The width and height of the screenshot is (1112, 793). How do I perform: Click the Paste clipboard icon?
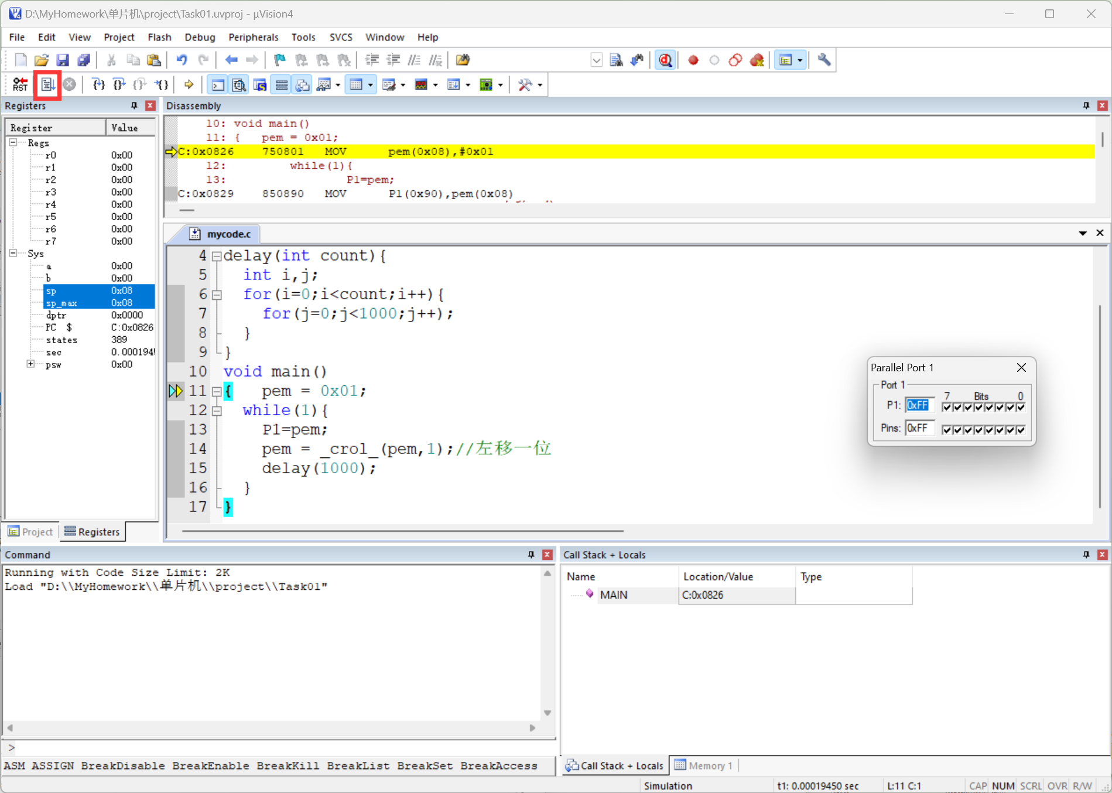click(x=153, y=60)
